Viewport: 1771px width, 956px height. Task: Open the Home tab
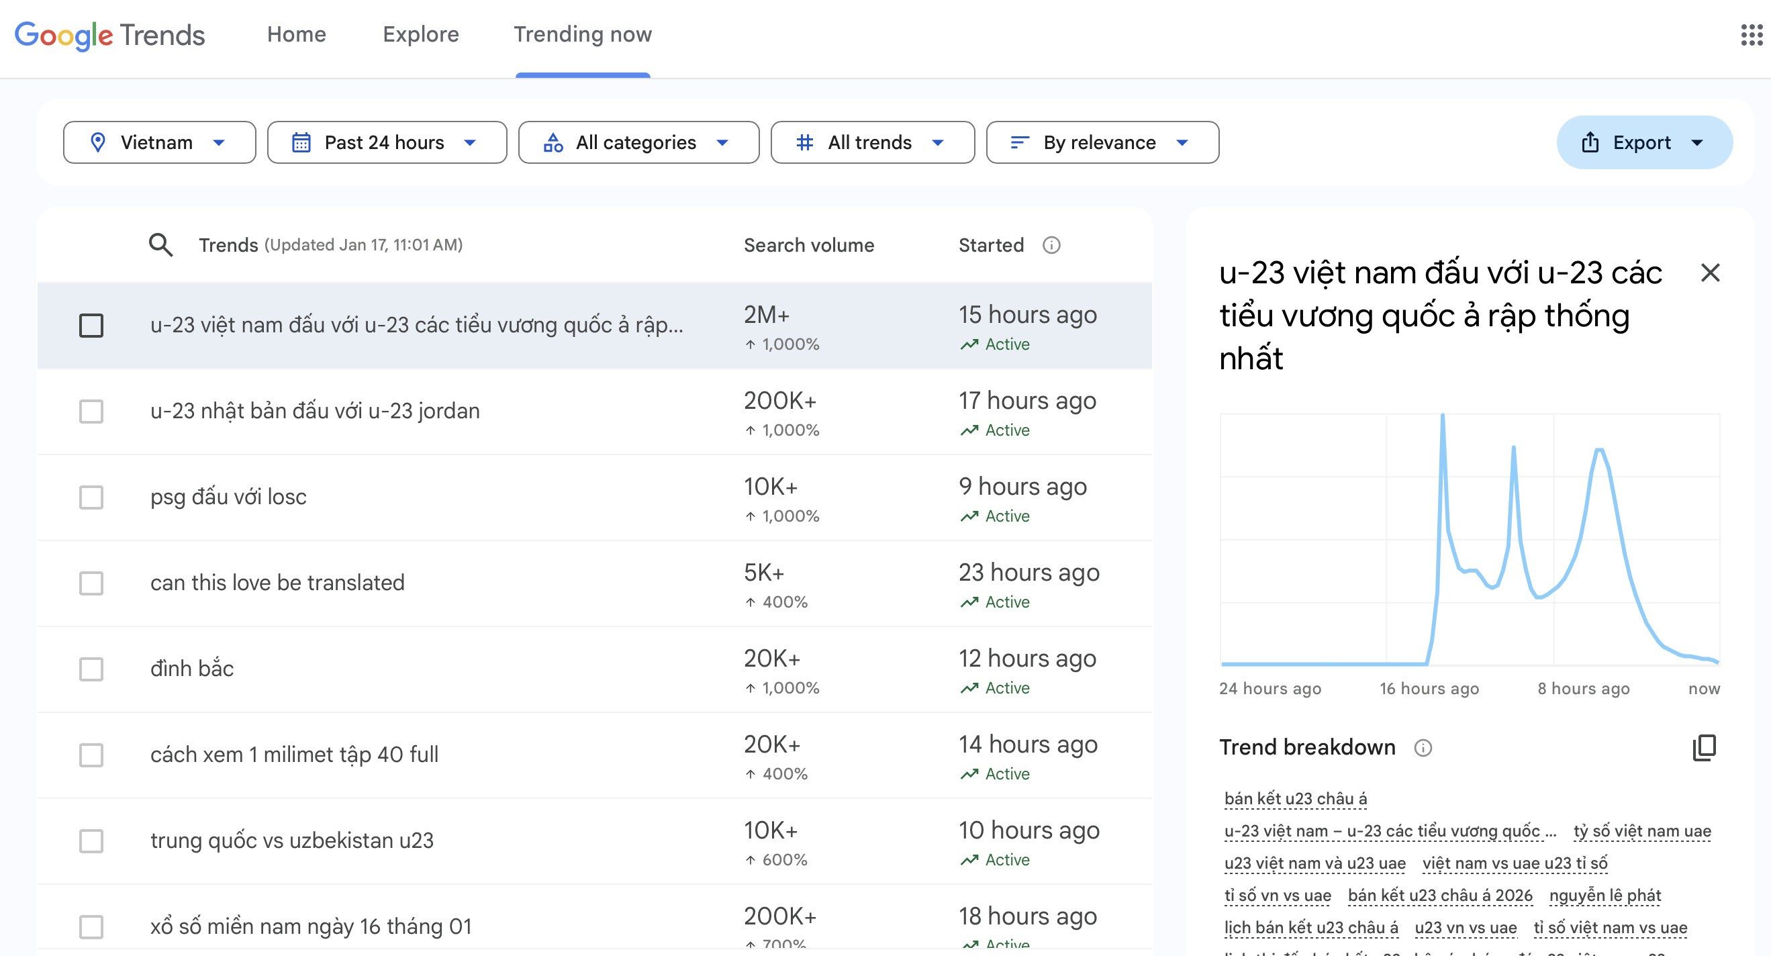pyautogui.click(x=296, y=34)
